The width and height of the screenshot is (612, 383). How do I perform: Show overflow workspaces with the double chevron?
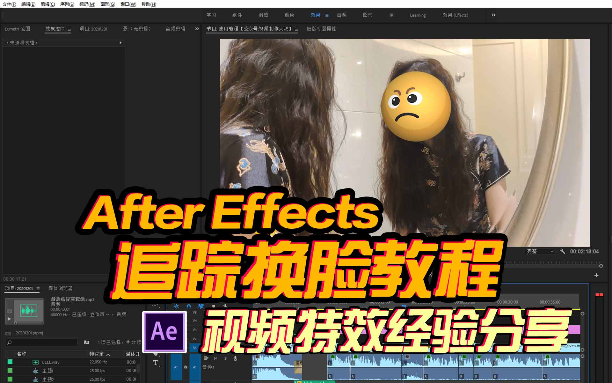[493, 15]
